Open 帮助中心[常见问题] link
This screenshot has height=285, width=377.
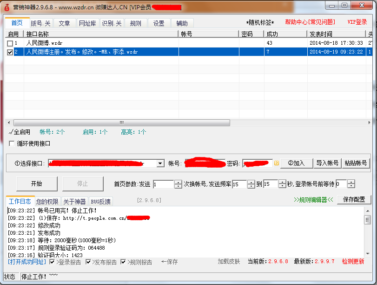click(310, 22)
